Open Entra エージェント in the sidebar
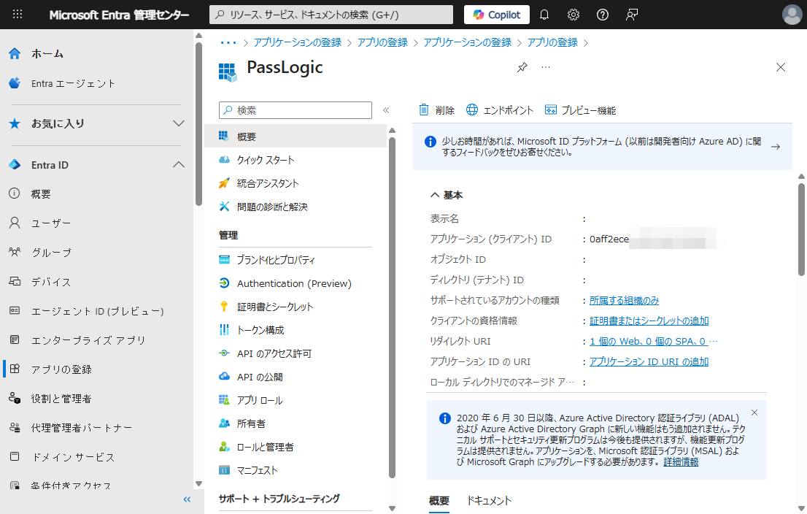807x514 pixels. pos(72,83)
